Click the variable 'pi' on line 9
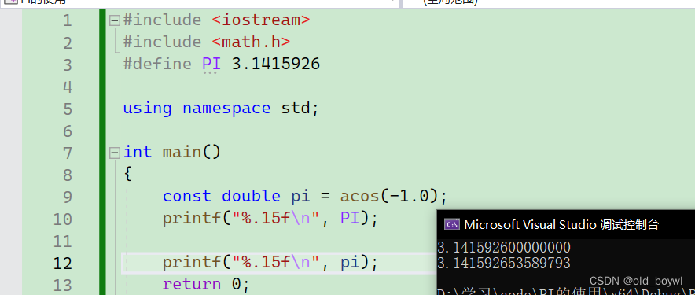695x295 pixels. point(300,197)
